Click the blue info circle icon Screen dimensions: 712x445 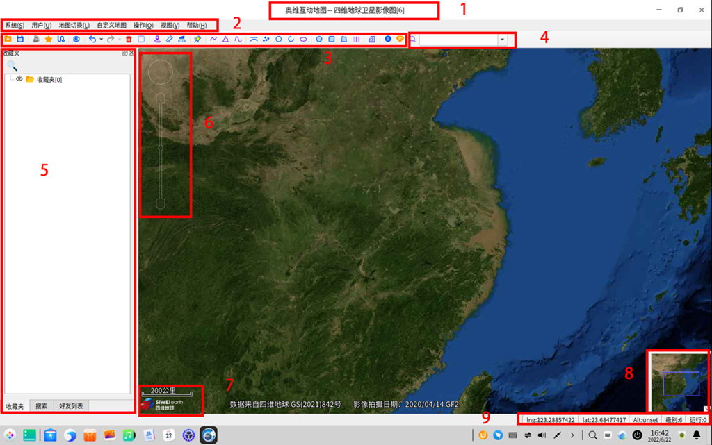pyautogui.click(x=388, y=40)
